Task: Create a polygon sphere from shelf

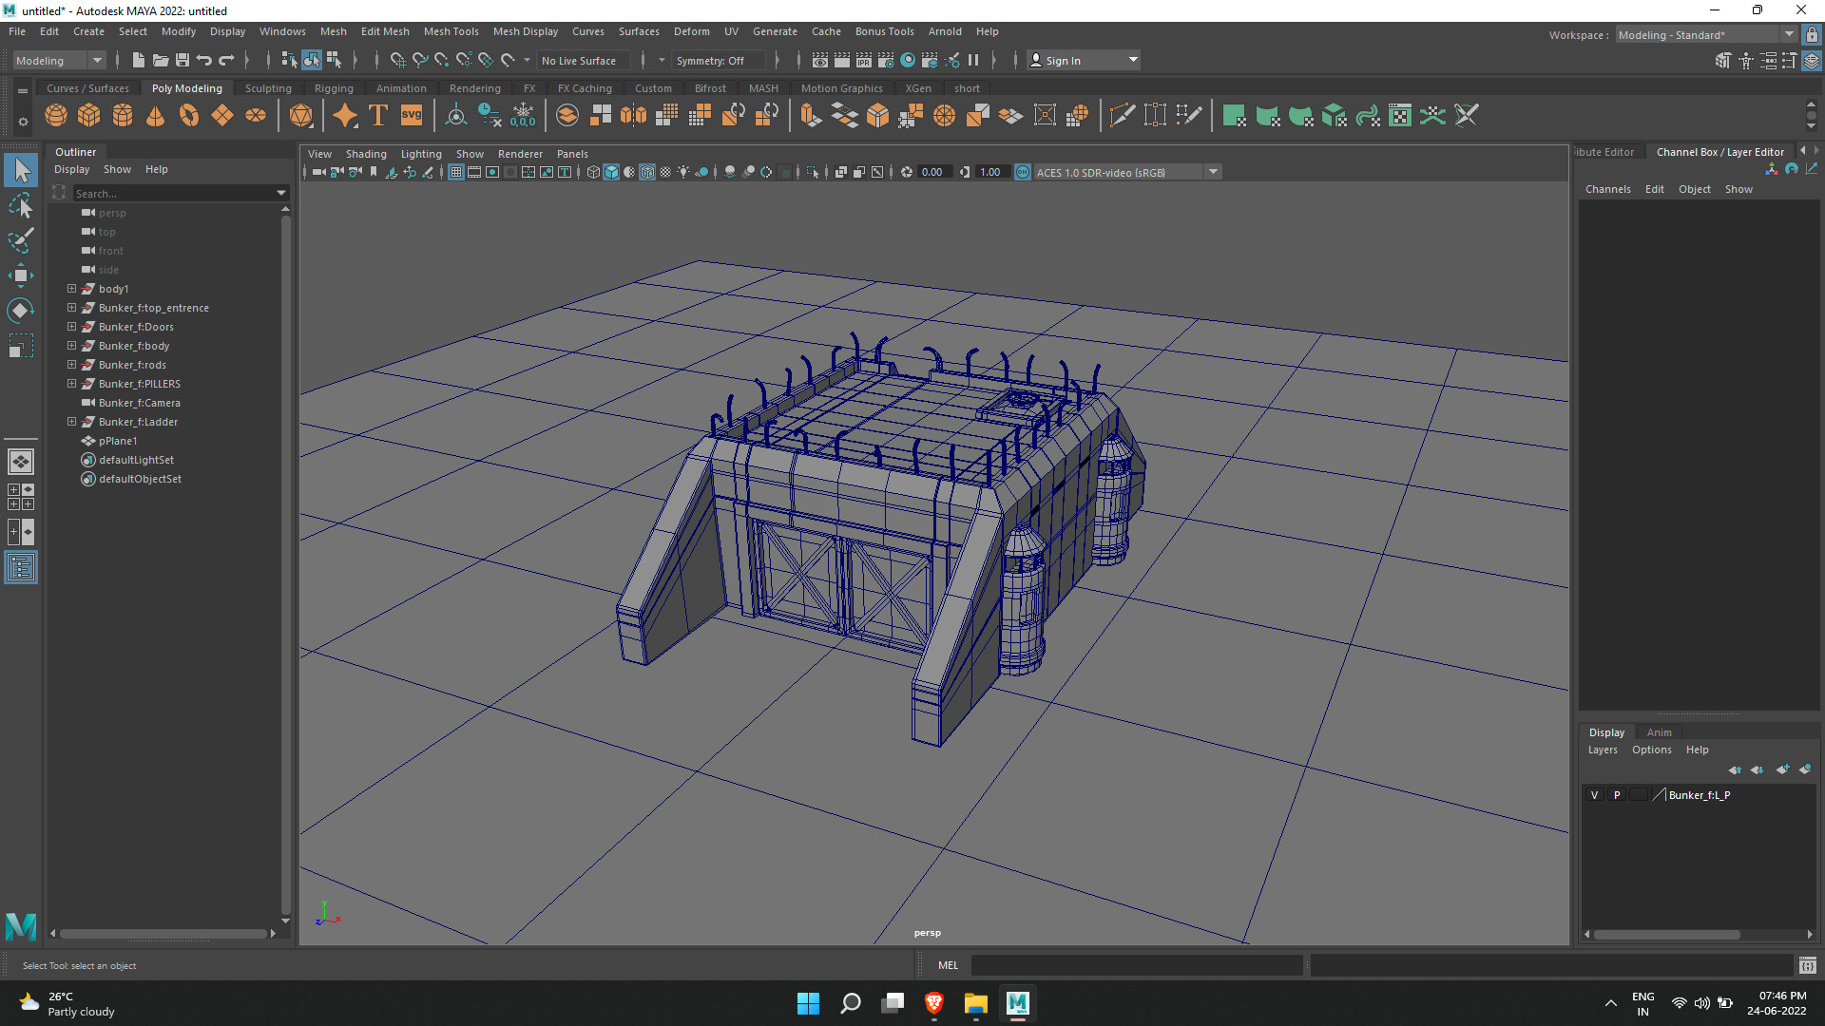Action: 56,116
